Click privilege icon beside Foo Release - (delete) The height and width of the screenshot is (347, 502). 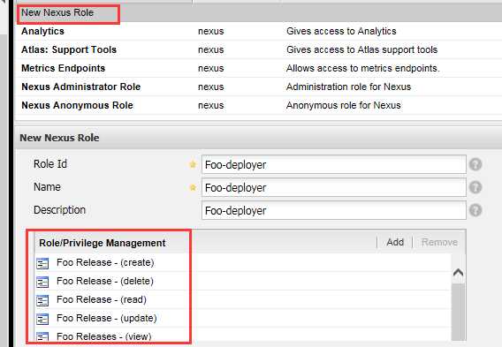click(42, 282)
